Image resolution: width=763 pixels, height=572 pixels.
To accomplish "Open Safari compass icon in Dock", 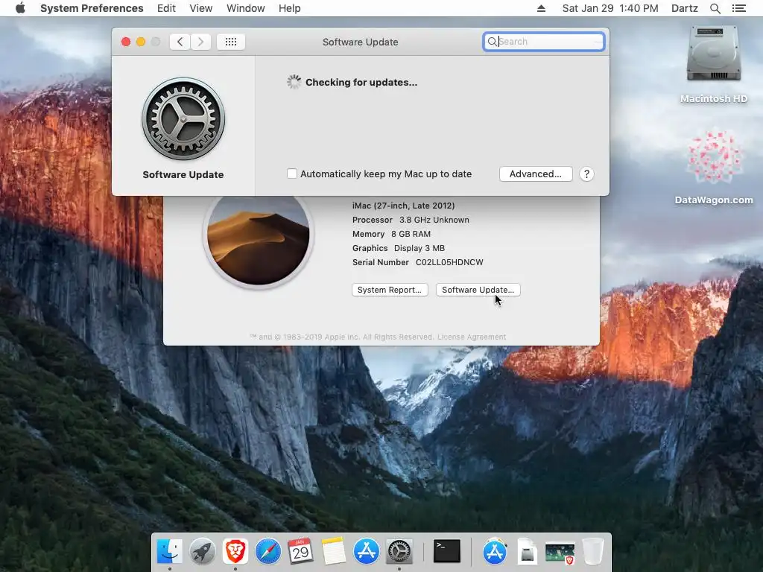I will (268, 552).
